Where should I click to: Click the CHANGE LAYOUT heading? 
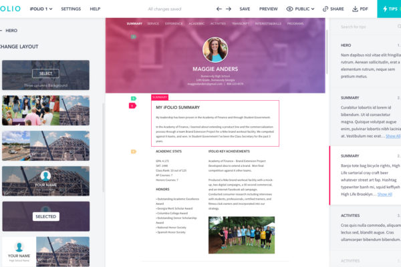pos(19,47)
